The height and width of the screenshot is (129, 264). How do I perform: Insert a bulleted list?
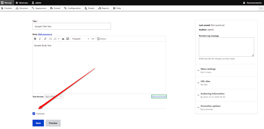click(50, 39)
